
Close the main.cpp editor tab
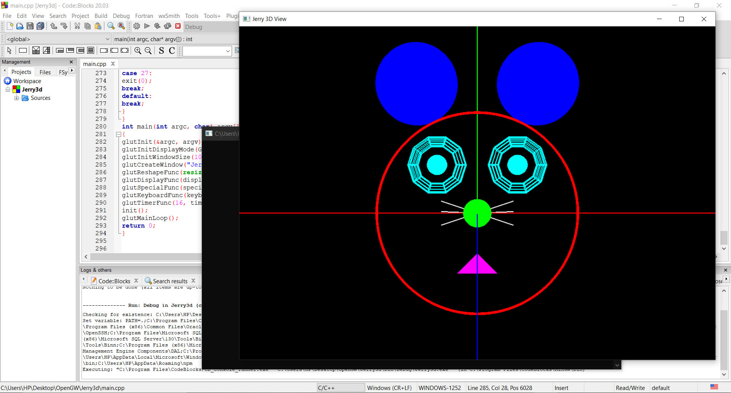tap(113, 64)
